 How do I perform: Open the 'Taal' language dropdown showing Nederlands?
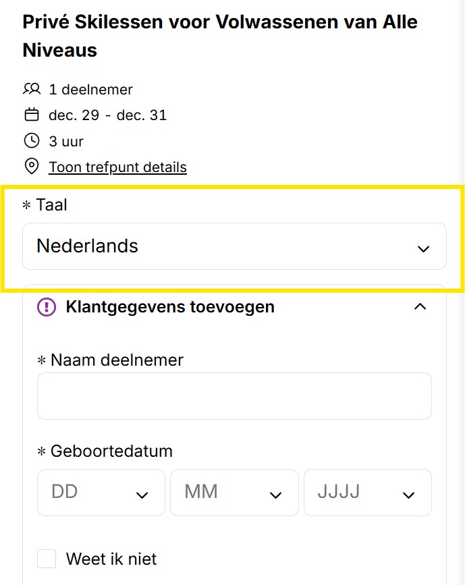[x=234, y=247]
